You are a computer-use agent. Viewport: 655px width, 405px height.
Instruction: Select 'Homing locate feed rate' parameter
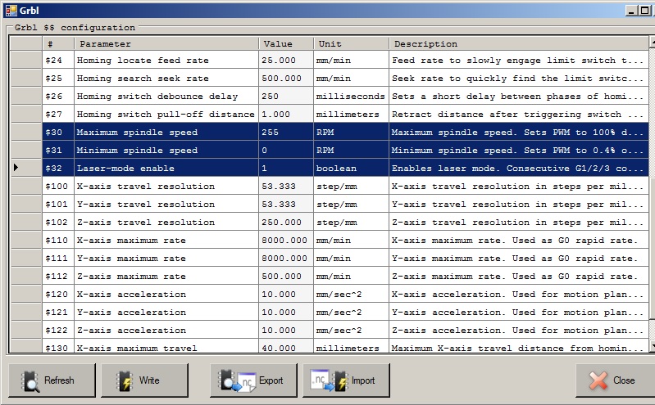[x=166, y=60]
